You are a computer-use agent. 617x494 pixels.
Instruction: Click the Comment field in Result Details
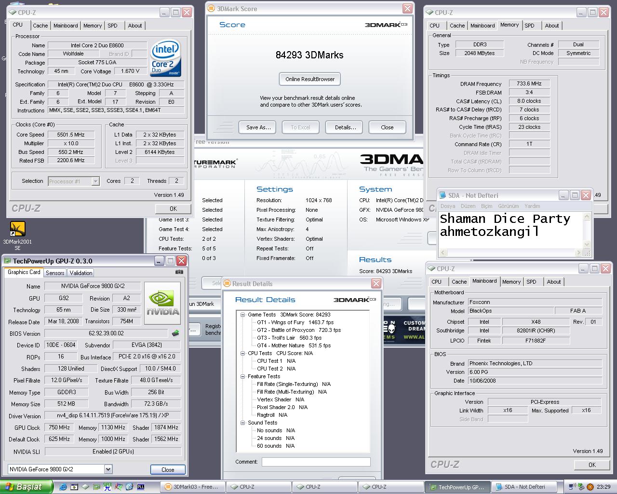point(316,462)
